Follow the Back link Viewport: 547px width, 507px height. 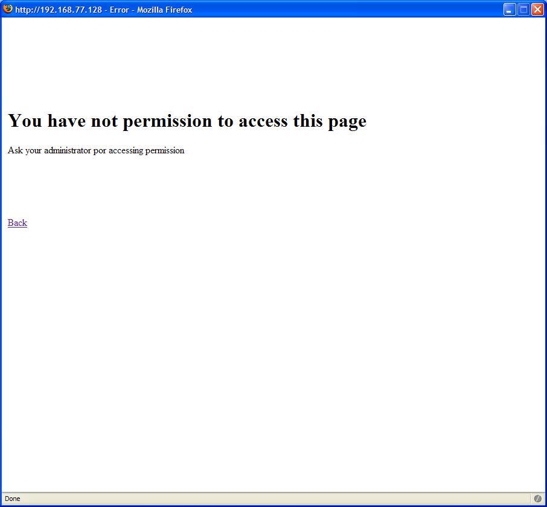pyautogui.click(x=18, y=223)
